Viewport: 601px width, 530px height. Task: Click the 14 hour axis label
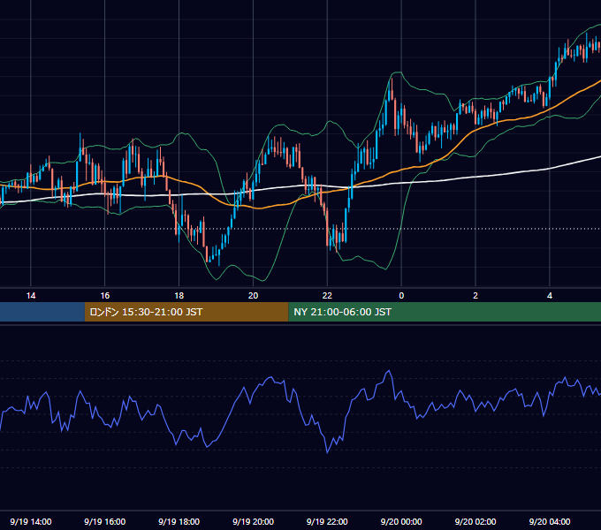coord(31,296)
